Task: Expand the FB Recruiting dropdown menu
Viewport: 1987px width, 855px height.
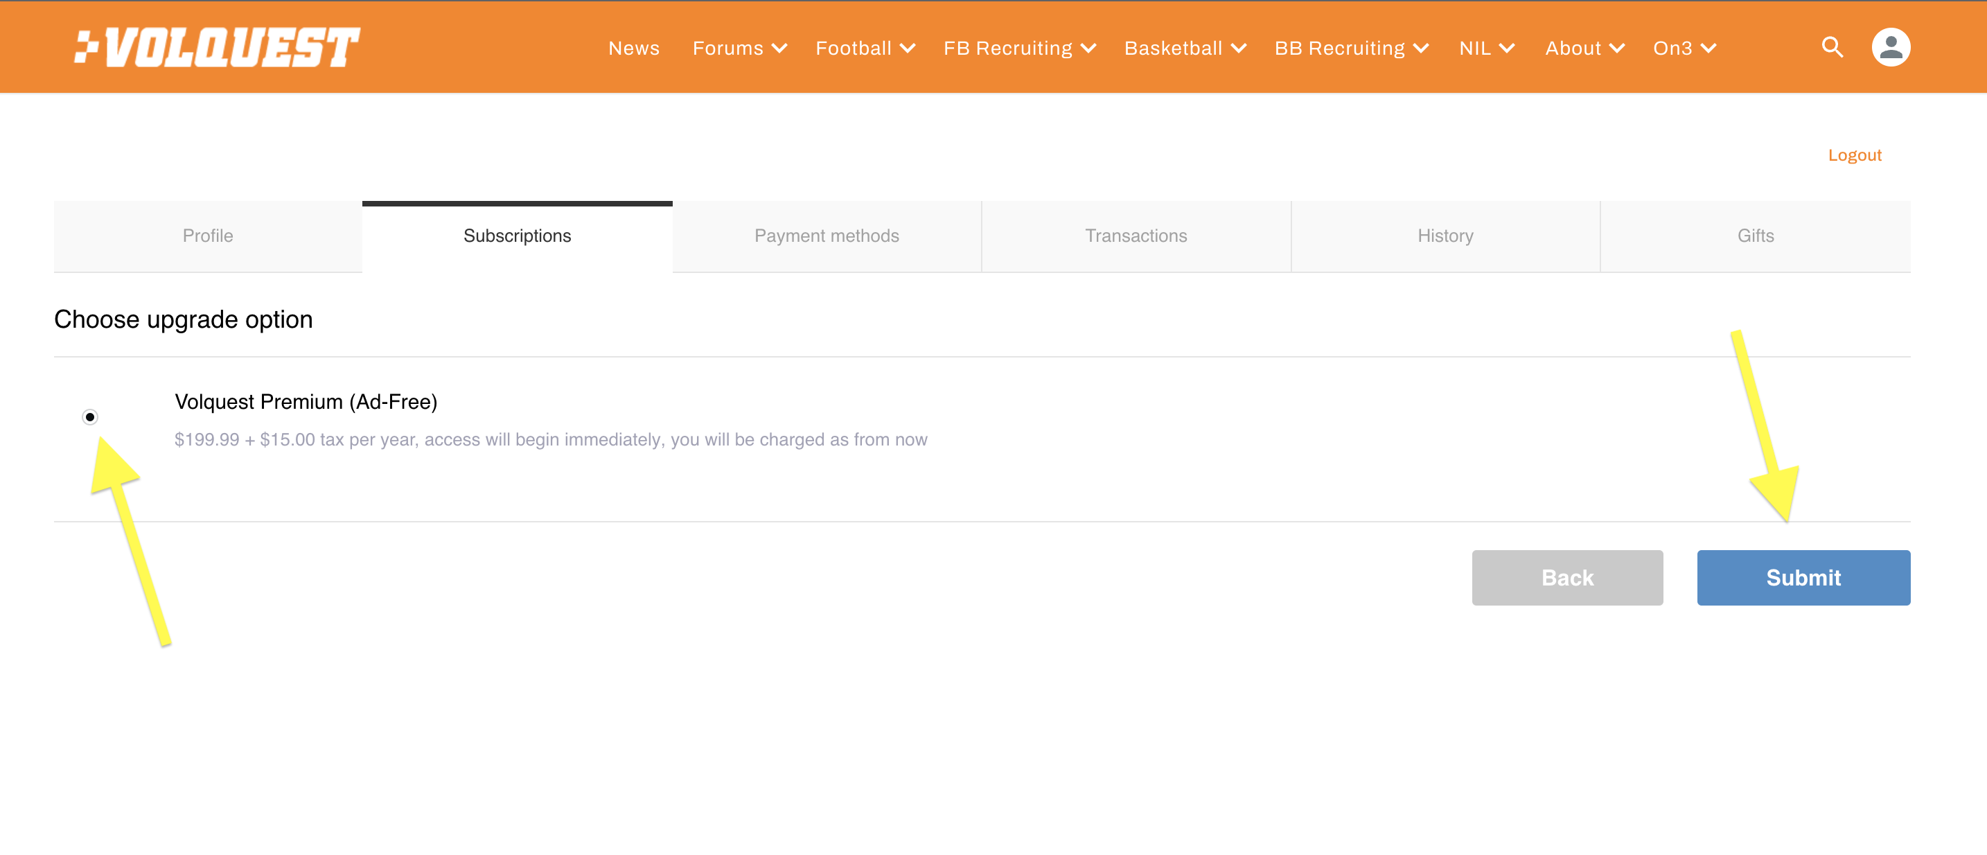Action: click(1019, 48)
